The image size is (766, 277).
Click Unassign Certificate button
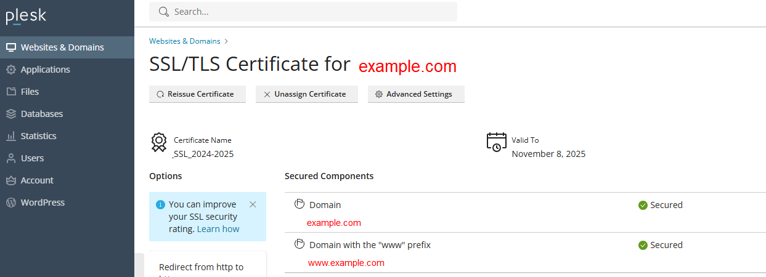click(x=306, y=94)
